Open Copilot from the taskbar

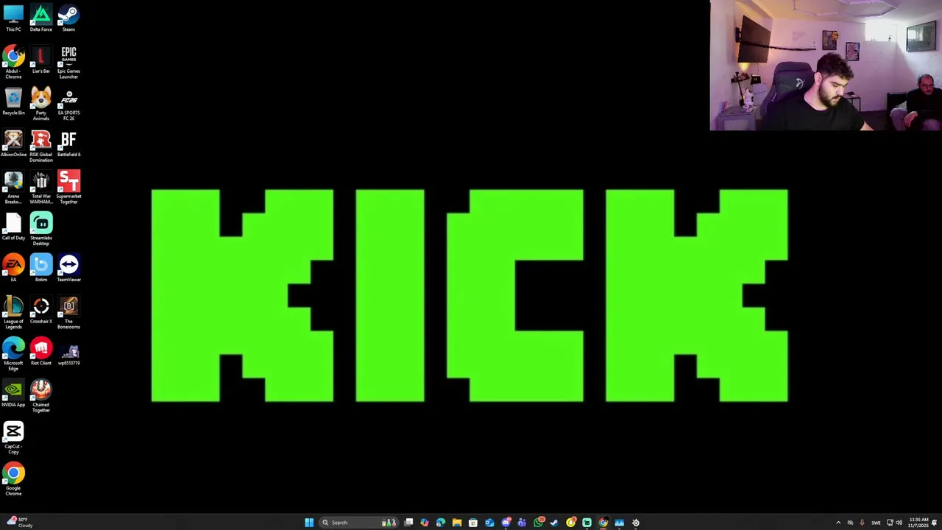click(x=425, y=523)
